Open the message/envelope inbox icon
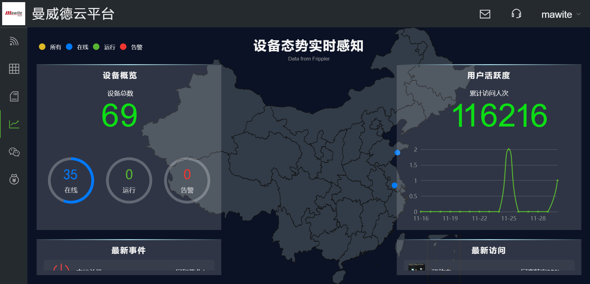Image resolution: width=590 pixels, height=284 pixels. click(x=485, y=14)
